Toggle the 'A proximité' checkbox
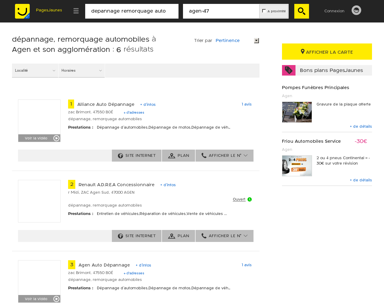 click(x=264, y=11)
